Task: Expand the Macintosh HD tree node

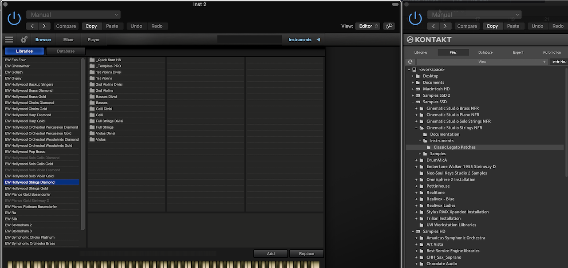Action: (413, 89)
